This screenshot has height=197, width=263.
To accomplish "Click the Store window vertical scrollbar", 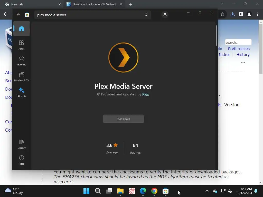I will [216, 35].
